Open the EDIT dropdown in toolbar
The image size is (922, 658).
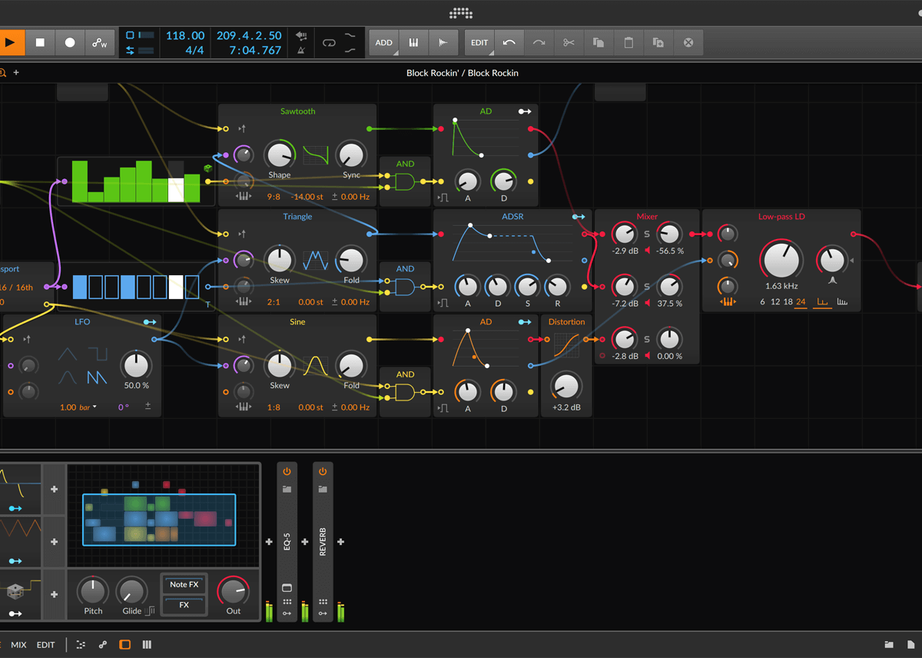479,43
